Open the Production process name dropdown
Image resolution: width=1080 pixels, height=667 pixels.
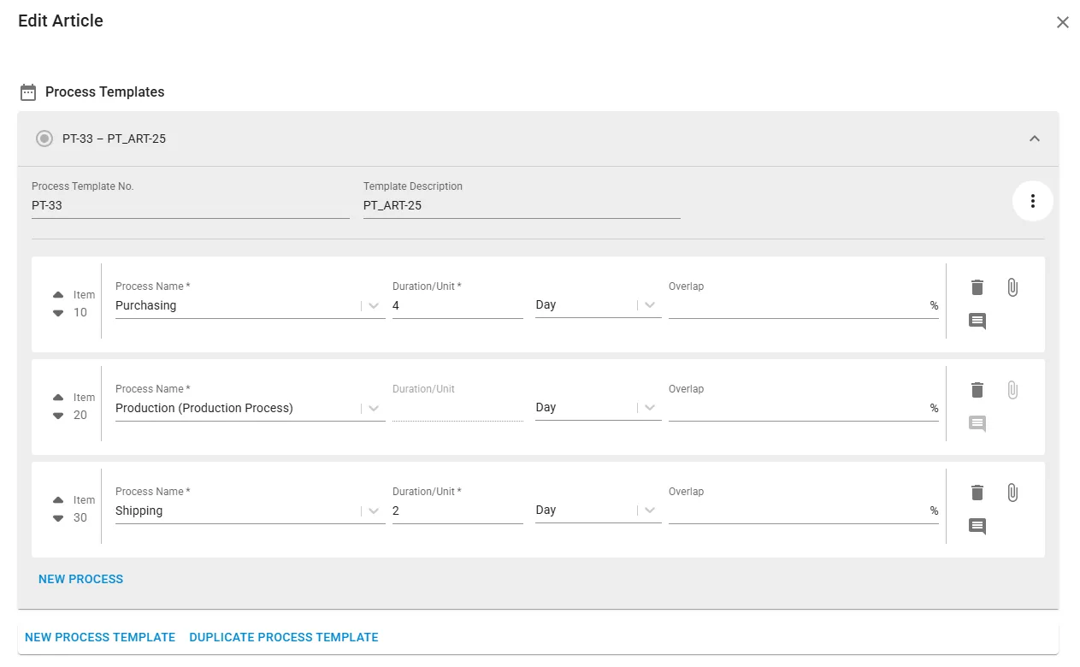(375, 408)
